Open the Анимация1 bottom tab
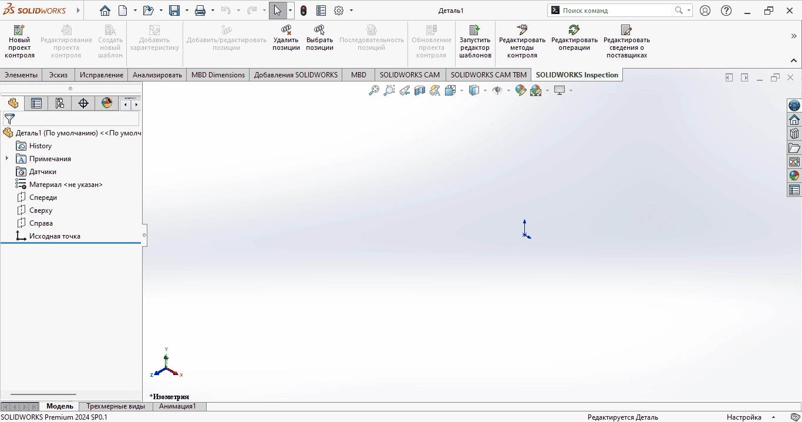This screenshot has width=802, height=422. pos(177,406)
